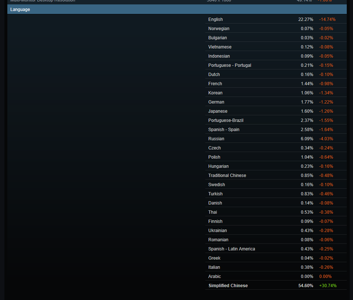This screenshot has width=353, height=300.
Task: Click the French language entry
Action: pos(276,84)
